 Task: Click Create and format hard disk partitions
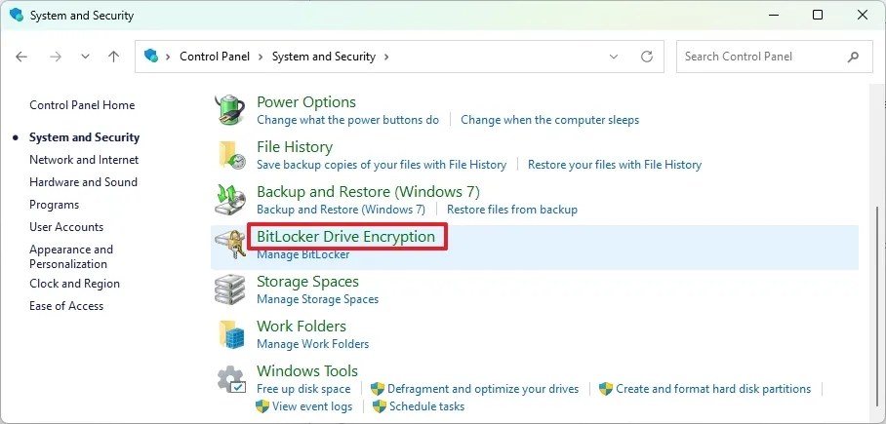[x=713, y=389]
